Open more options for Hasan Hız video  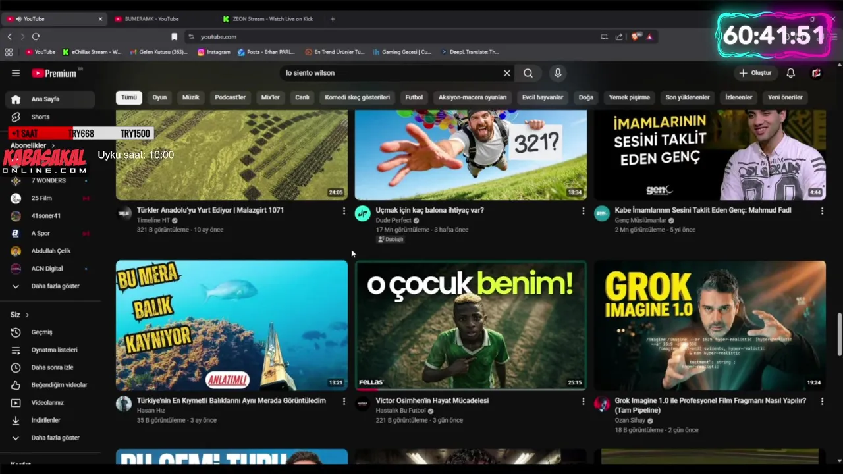pos(344,401)
